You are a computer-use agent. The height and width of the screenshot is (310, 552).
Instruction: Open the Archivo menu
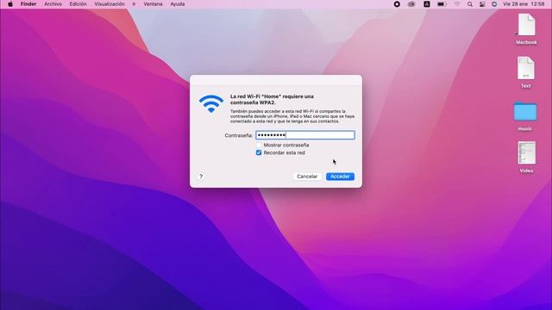(53, 4)
